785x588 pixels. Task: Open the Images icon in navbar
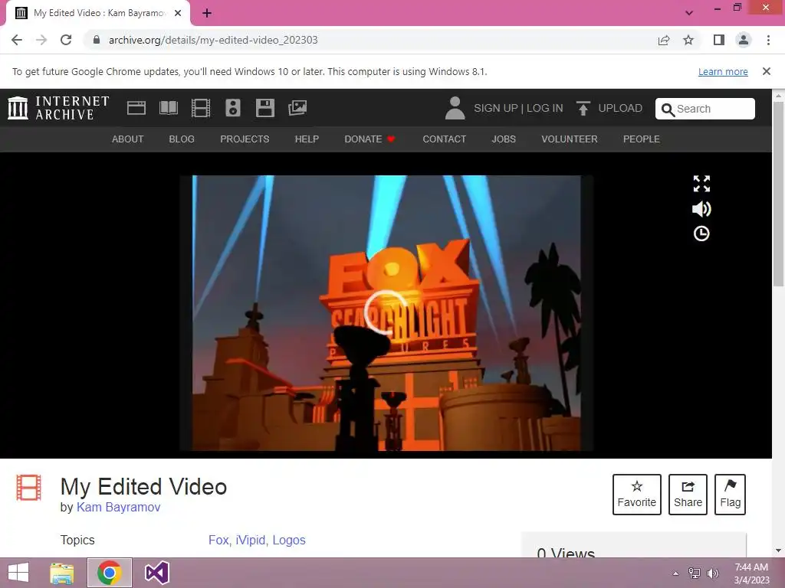[297, 108]
